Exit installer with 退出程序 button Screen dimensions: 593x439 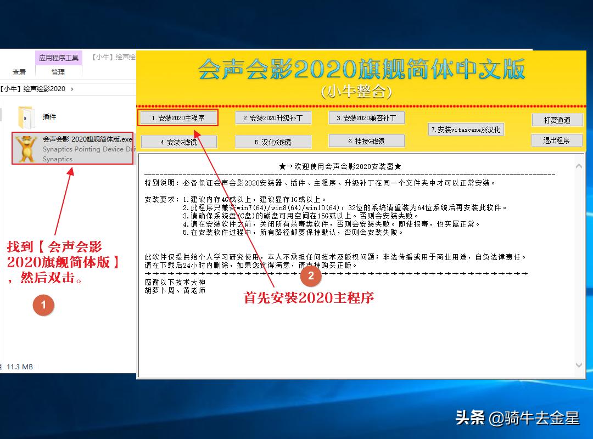[557, 140]
